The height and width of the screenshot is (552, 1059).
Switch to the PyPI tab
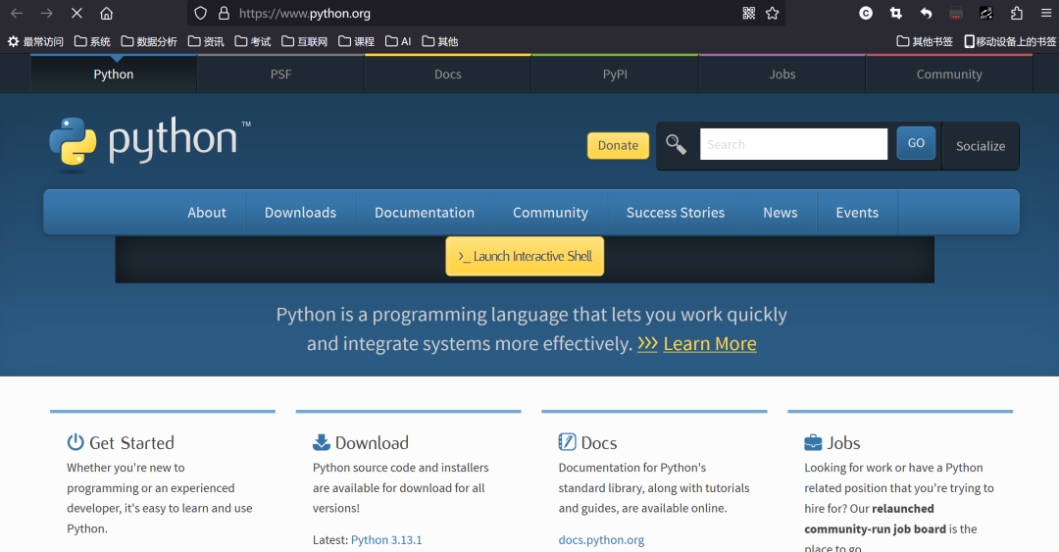615,74
